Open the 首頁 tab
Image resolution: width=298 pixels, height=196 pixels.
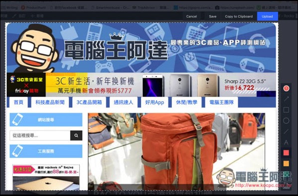18,102
